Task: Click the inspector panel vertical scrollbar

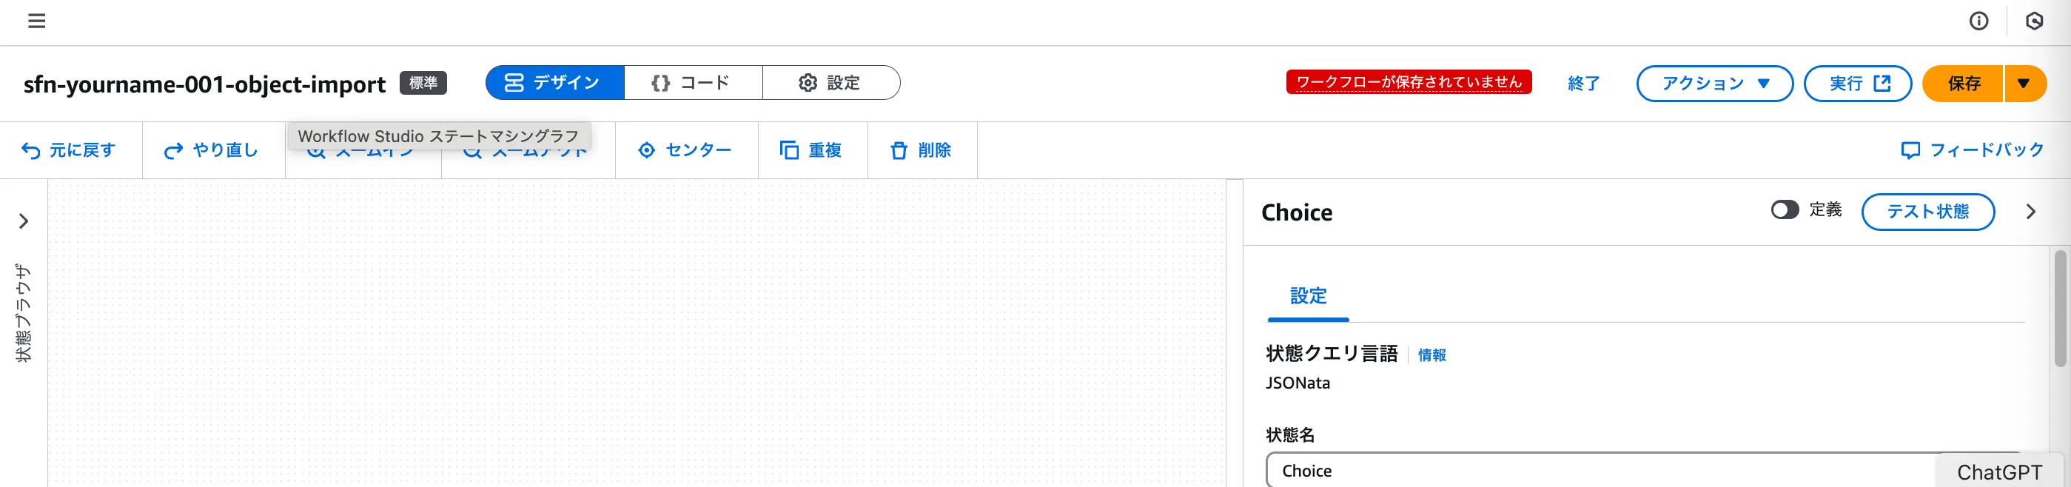Action: 2060,309
